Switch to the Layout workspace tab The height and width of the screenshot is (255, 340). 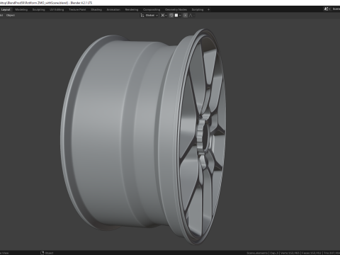tap(6, 10)
